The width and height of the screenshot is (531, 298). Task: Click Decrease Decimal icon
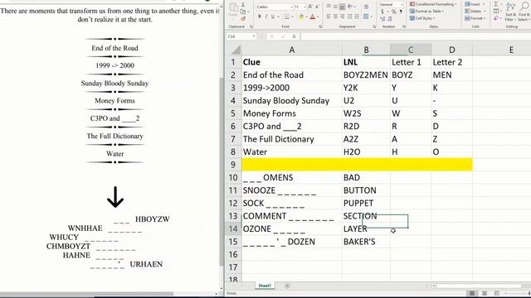tap(390, 19)
